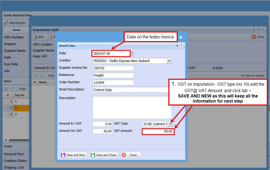Select the Reference field with Freight

pos(113,75)
